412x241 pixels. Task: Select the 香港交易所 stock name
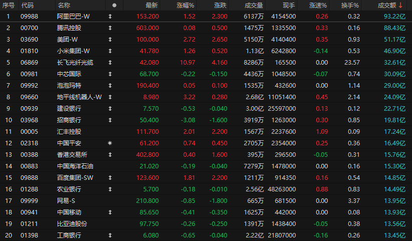[72, 155]
